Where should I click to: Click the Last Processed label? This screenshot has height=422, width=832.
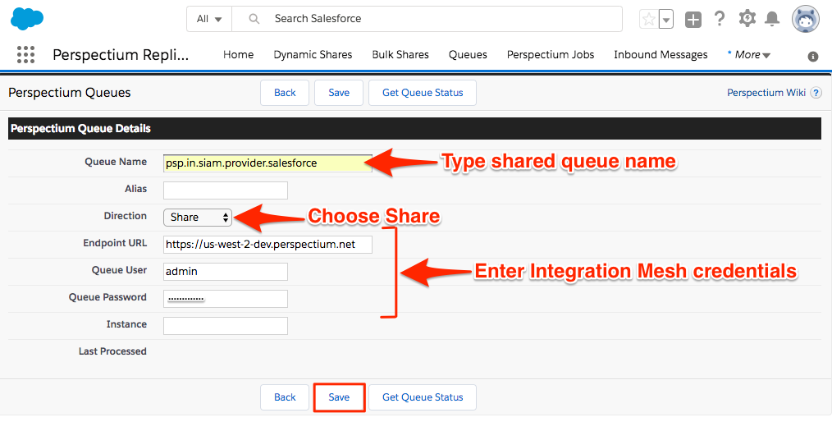112,351
